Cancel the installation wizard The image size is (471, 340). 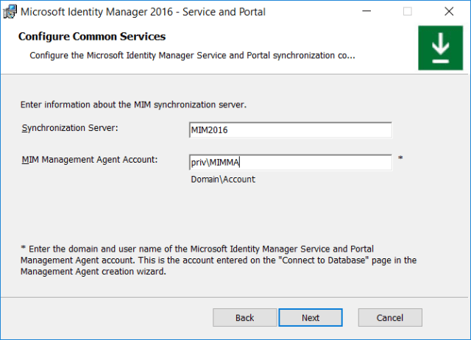pyautogui.click(x=390, y=317)
